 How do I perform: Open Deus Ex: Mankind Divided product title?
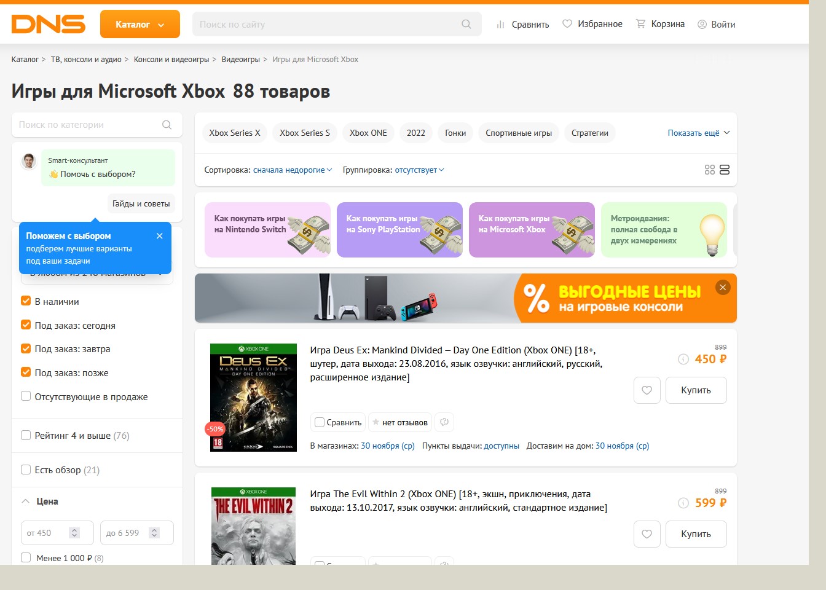(456, 363)
